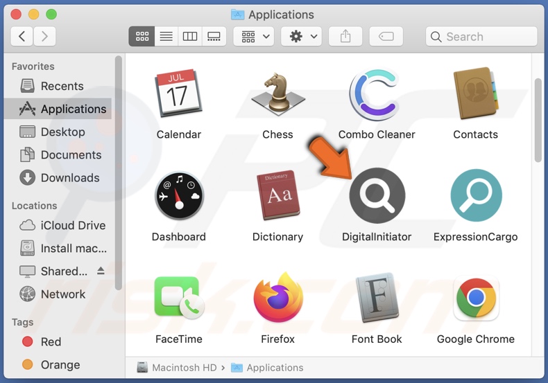The width and height of the screenshot is (548, 383).
Task: Open iCloud Drive in sidebar
Action: (58, 225)
